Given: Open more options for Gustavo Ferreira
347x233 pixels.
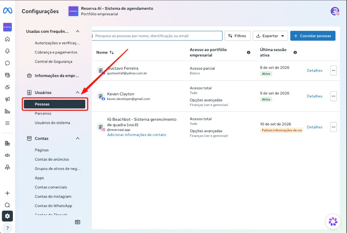Looking at the screenshot, I should (x=333, y=70).
